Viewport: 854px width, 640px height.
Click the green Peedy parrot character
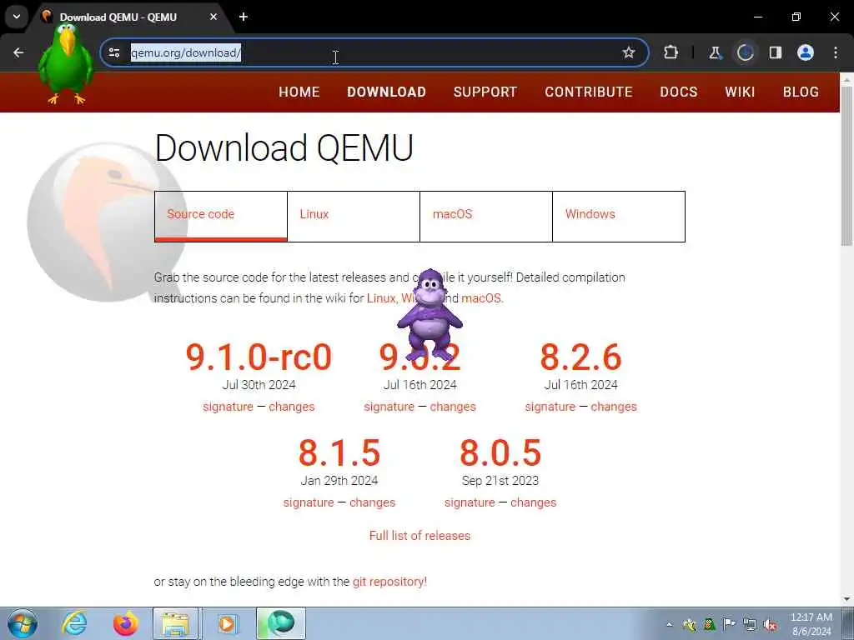coord(65,63)
